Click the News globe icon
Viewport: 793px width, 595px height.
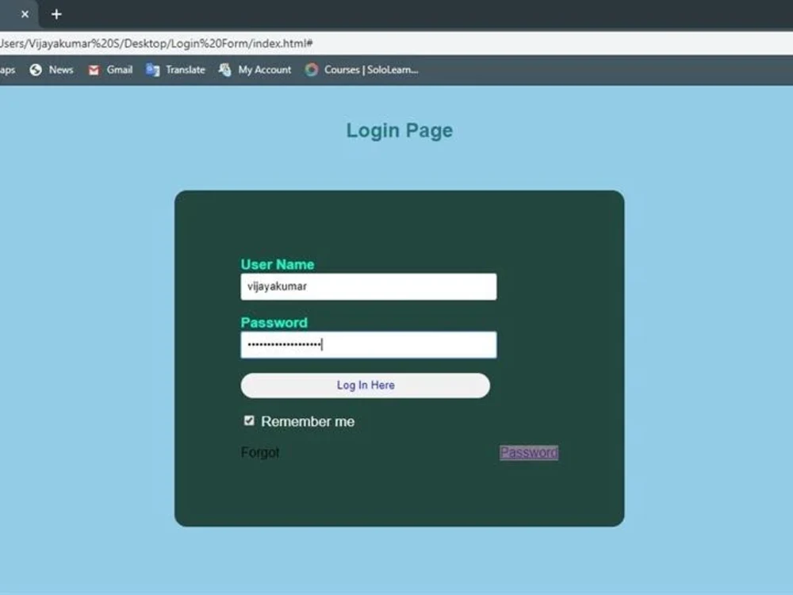(x=34, y=70)
